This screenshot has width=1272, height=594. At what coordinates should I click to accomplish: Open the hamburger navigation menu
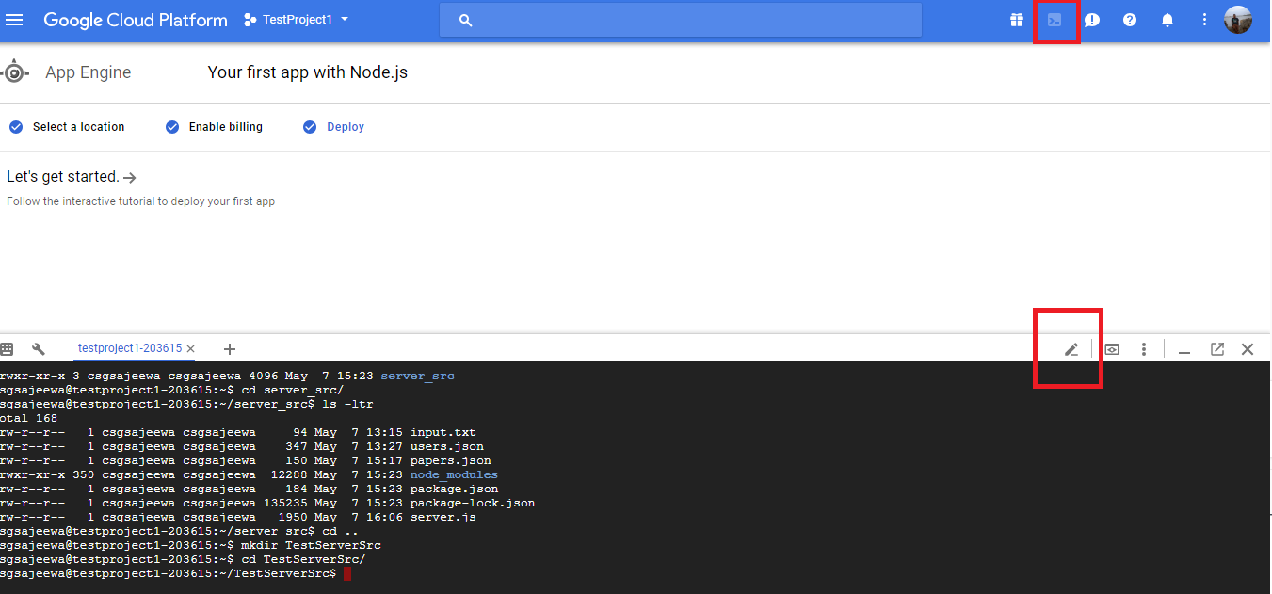click(x=14, y=20)
